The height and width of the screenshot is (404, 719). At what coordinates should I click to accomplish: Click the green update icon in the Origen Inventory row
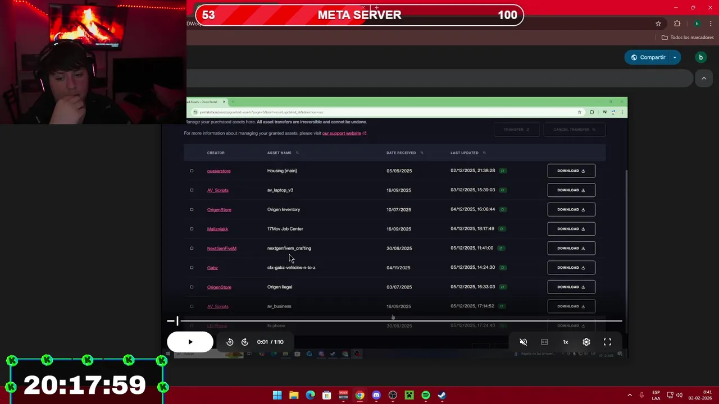[x=502, y=209]
